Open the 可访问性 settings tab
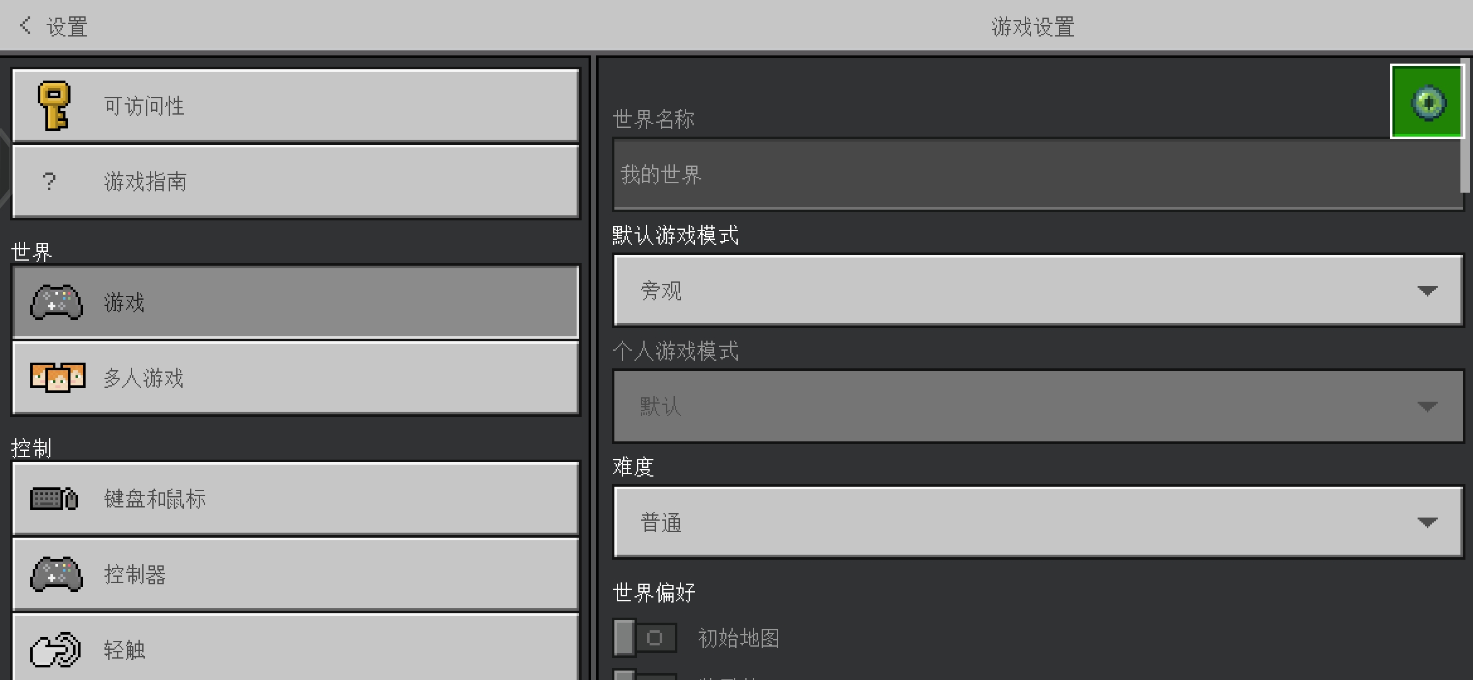Viewport: 1473px width, 680px height. pos(295,106)
